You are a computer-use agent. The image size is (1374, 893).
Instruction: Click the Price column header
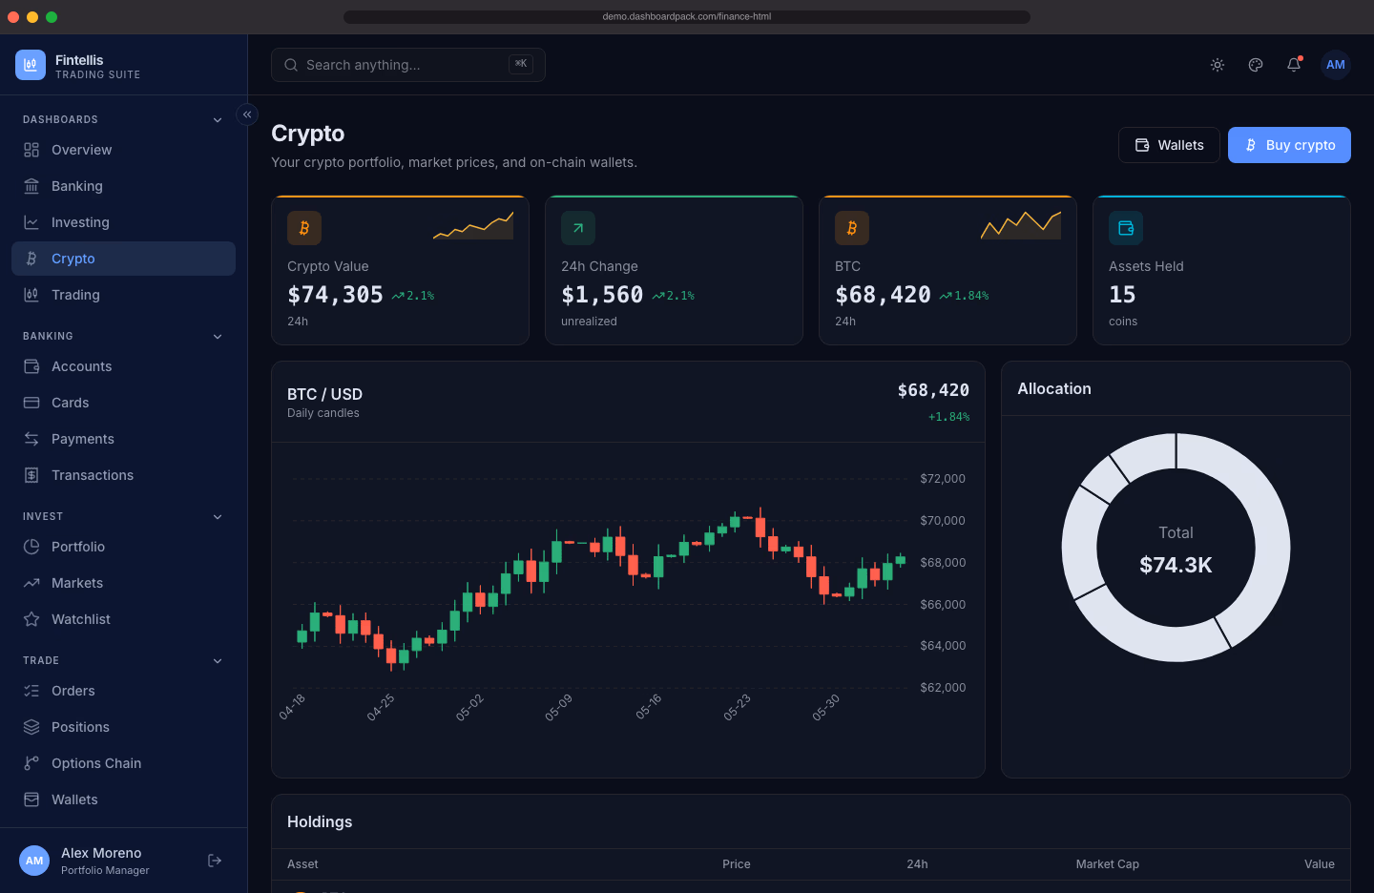click(x=737, y=864)
